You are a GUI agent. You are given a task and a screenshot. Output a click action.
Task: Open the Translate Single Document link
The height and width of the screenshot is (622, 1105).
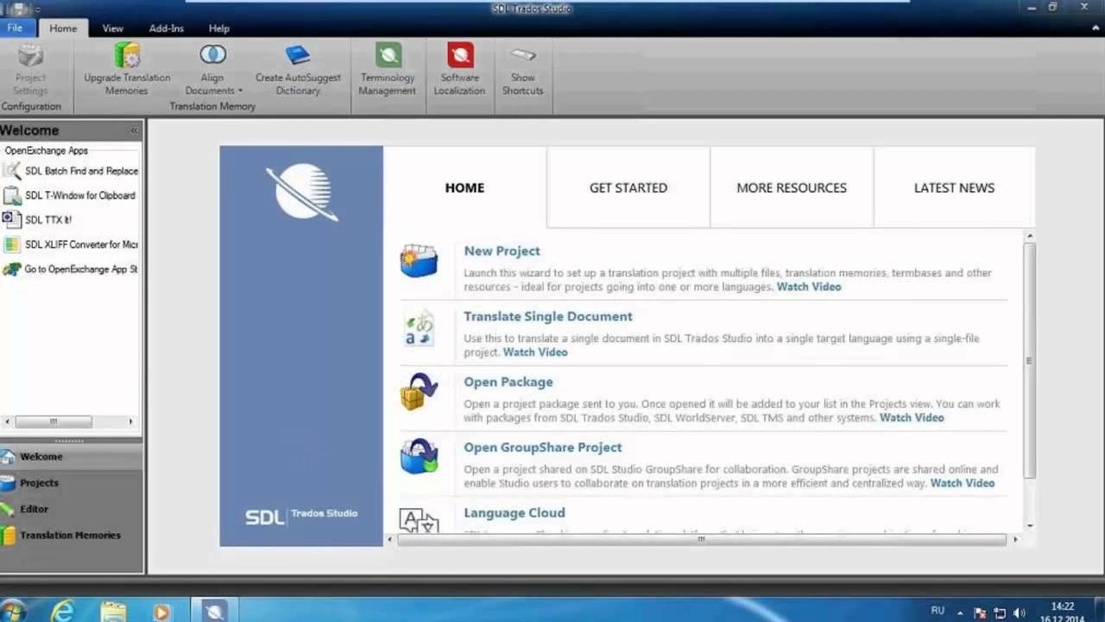[x=548, y=316]
